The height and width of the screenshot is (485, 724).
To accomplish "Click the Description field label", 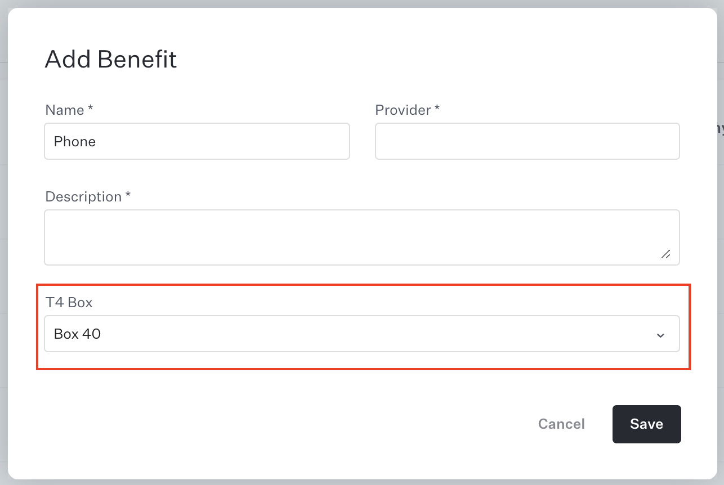I will pos(83,196).
